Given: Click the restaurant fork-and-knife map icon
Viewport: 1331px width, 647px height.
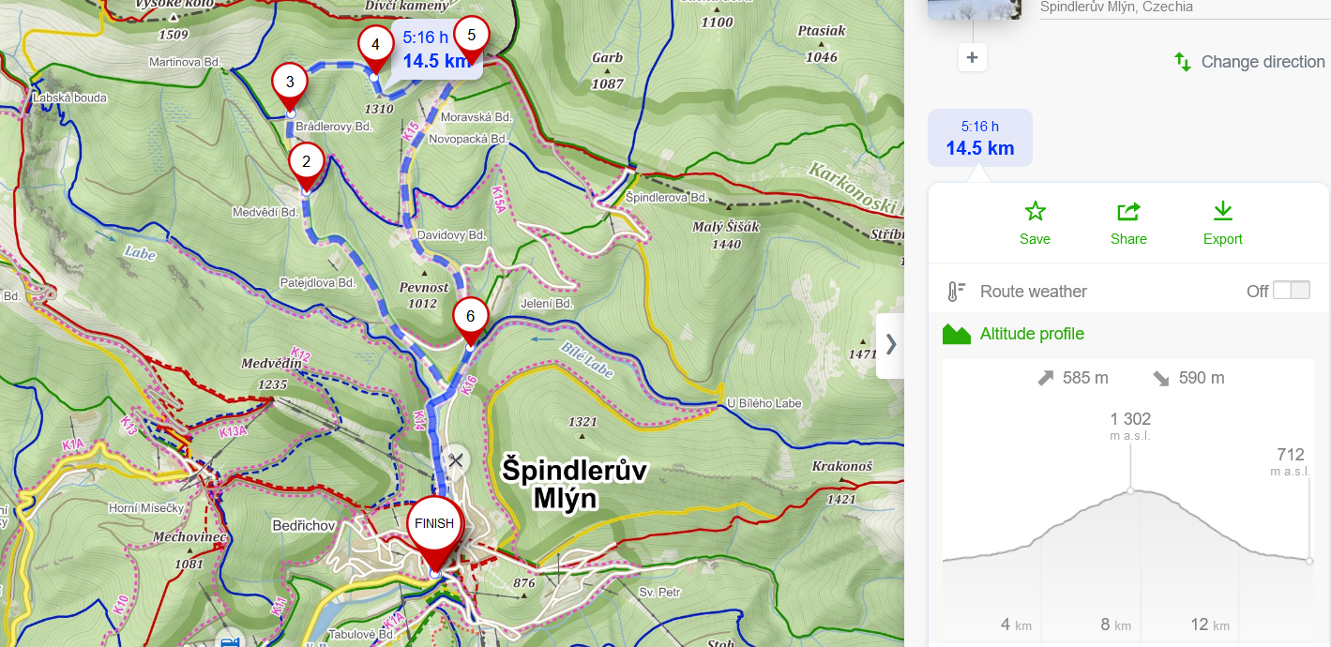Looking at the screenshot, I should click(x=456, y=460).
